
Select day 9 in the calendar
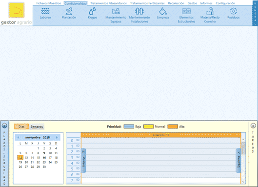[44, 153]
